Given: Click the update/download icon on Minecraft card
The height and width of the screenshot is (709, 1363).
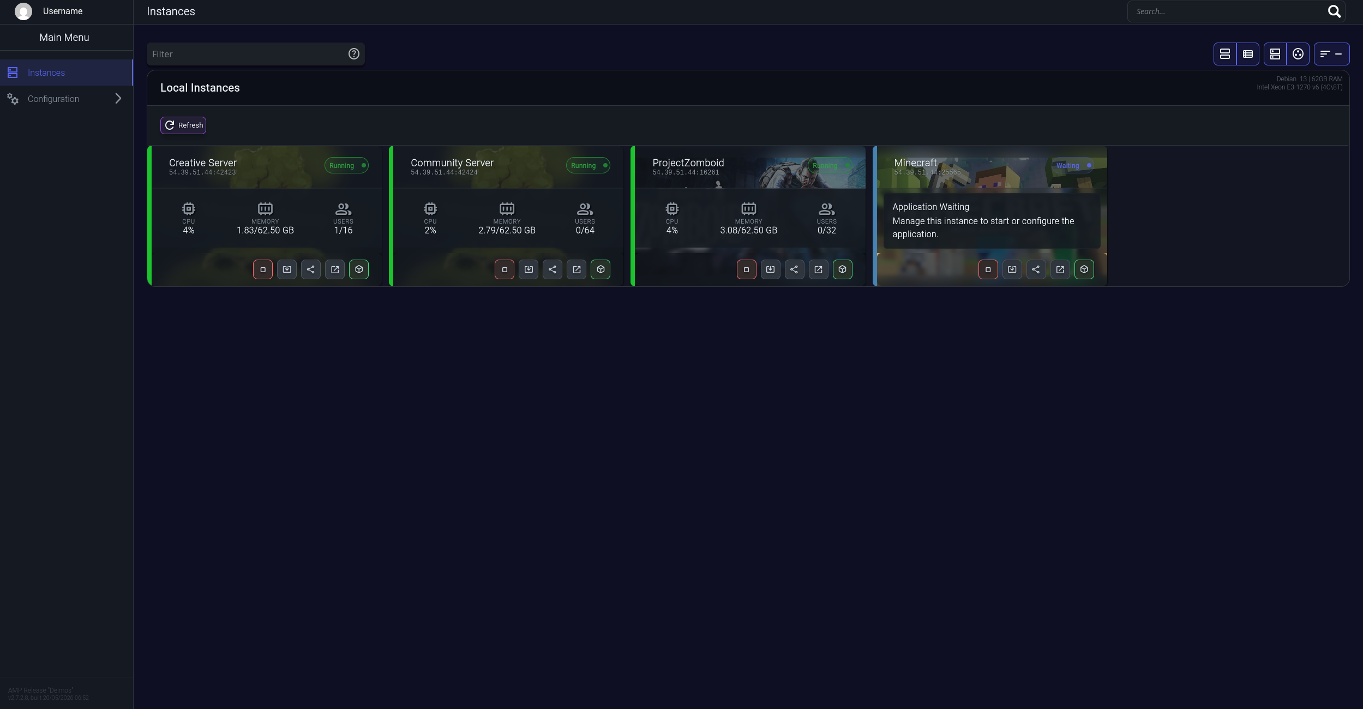Looking at the screenshot, I should [x=1012, y=269].
